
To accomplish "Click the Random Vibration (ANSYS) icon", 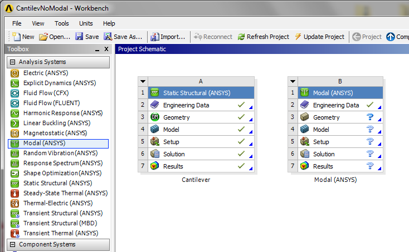I will coord(14,154).
